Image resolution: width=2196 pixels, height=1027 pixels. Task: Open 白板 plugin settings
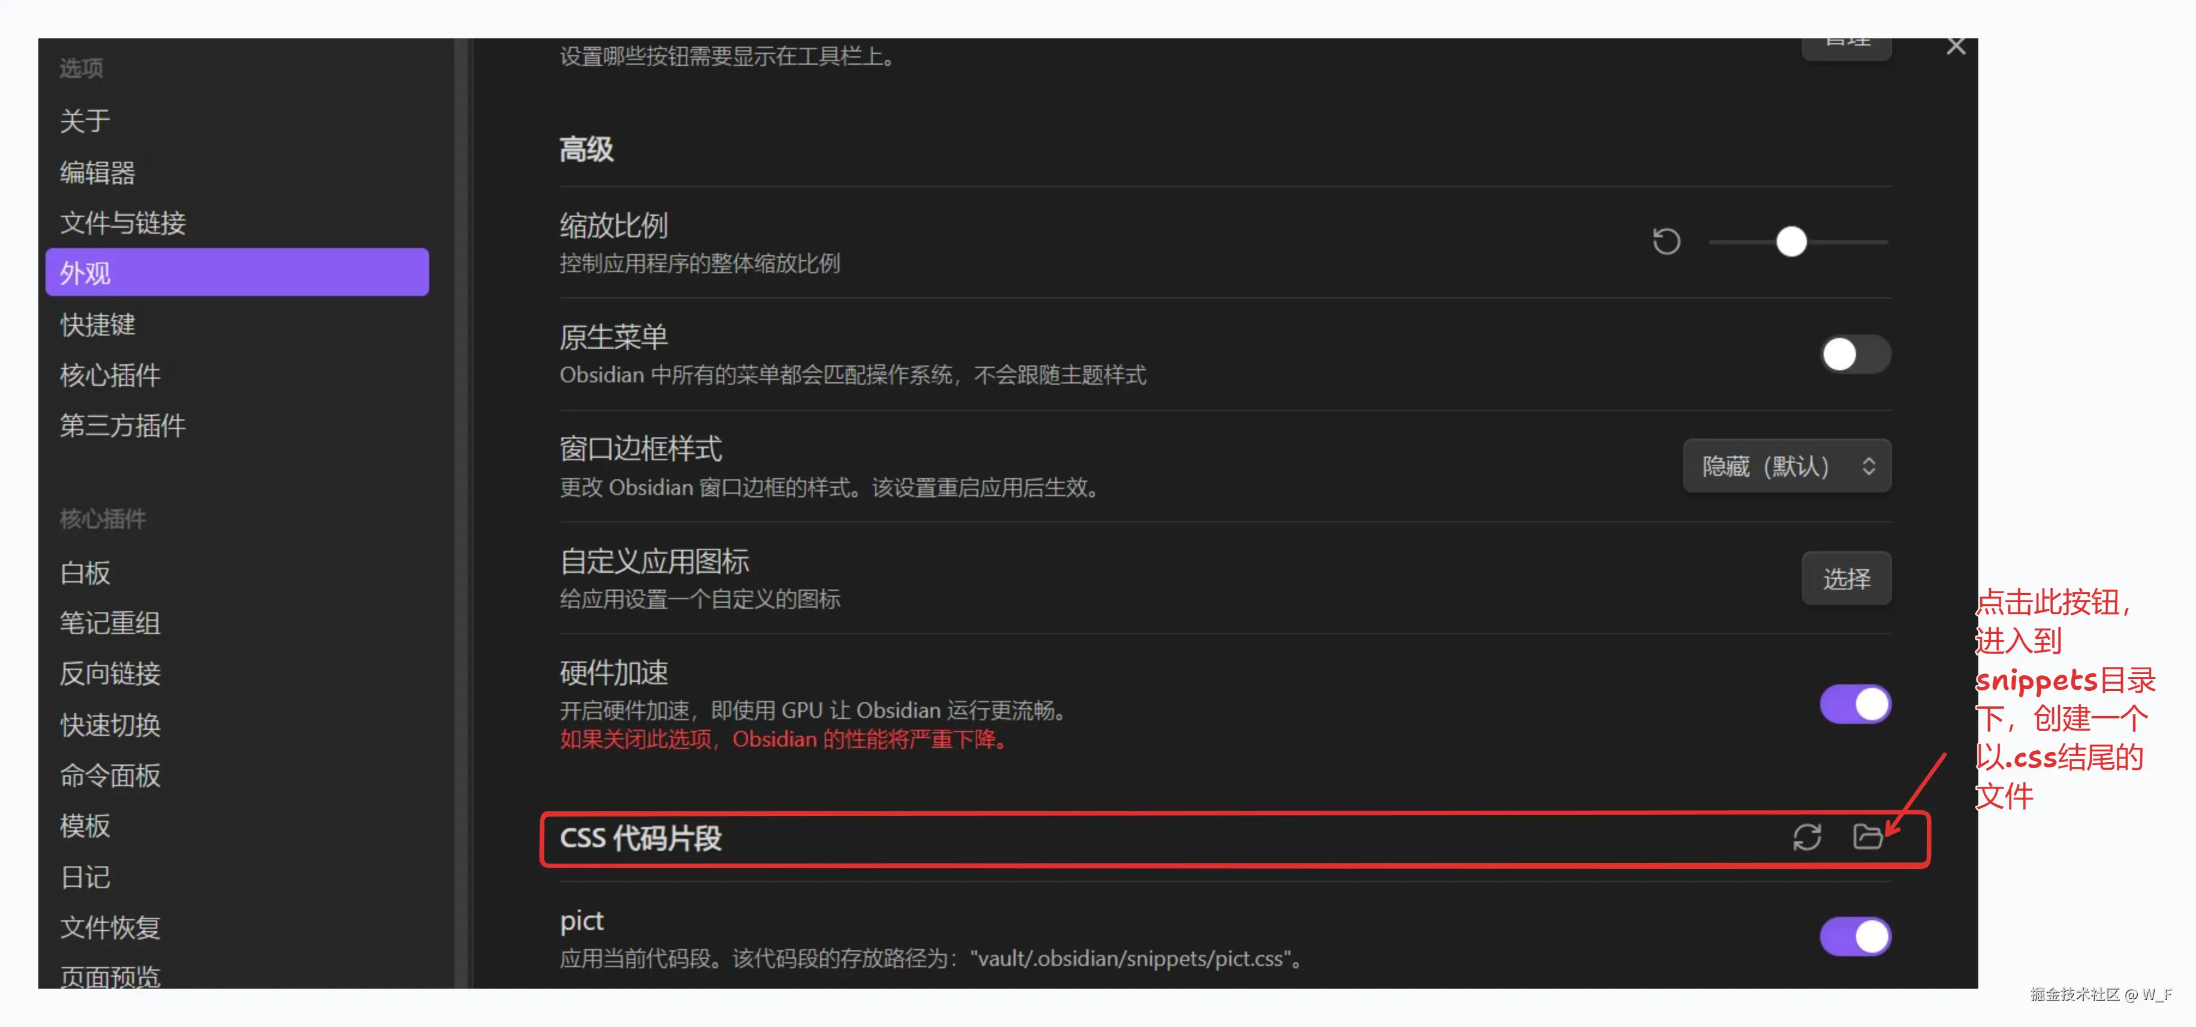click(x=85, y=573)
